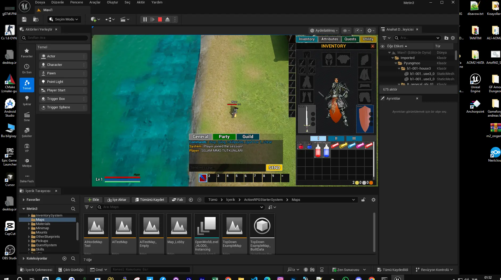Select the Map_Lobby thumbnail in Content Browser
501x280 pixels.
(x=179, y=226)
